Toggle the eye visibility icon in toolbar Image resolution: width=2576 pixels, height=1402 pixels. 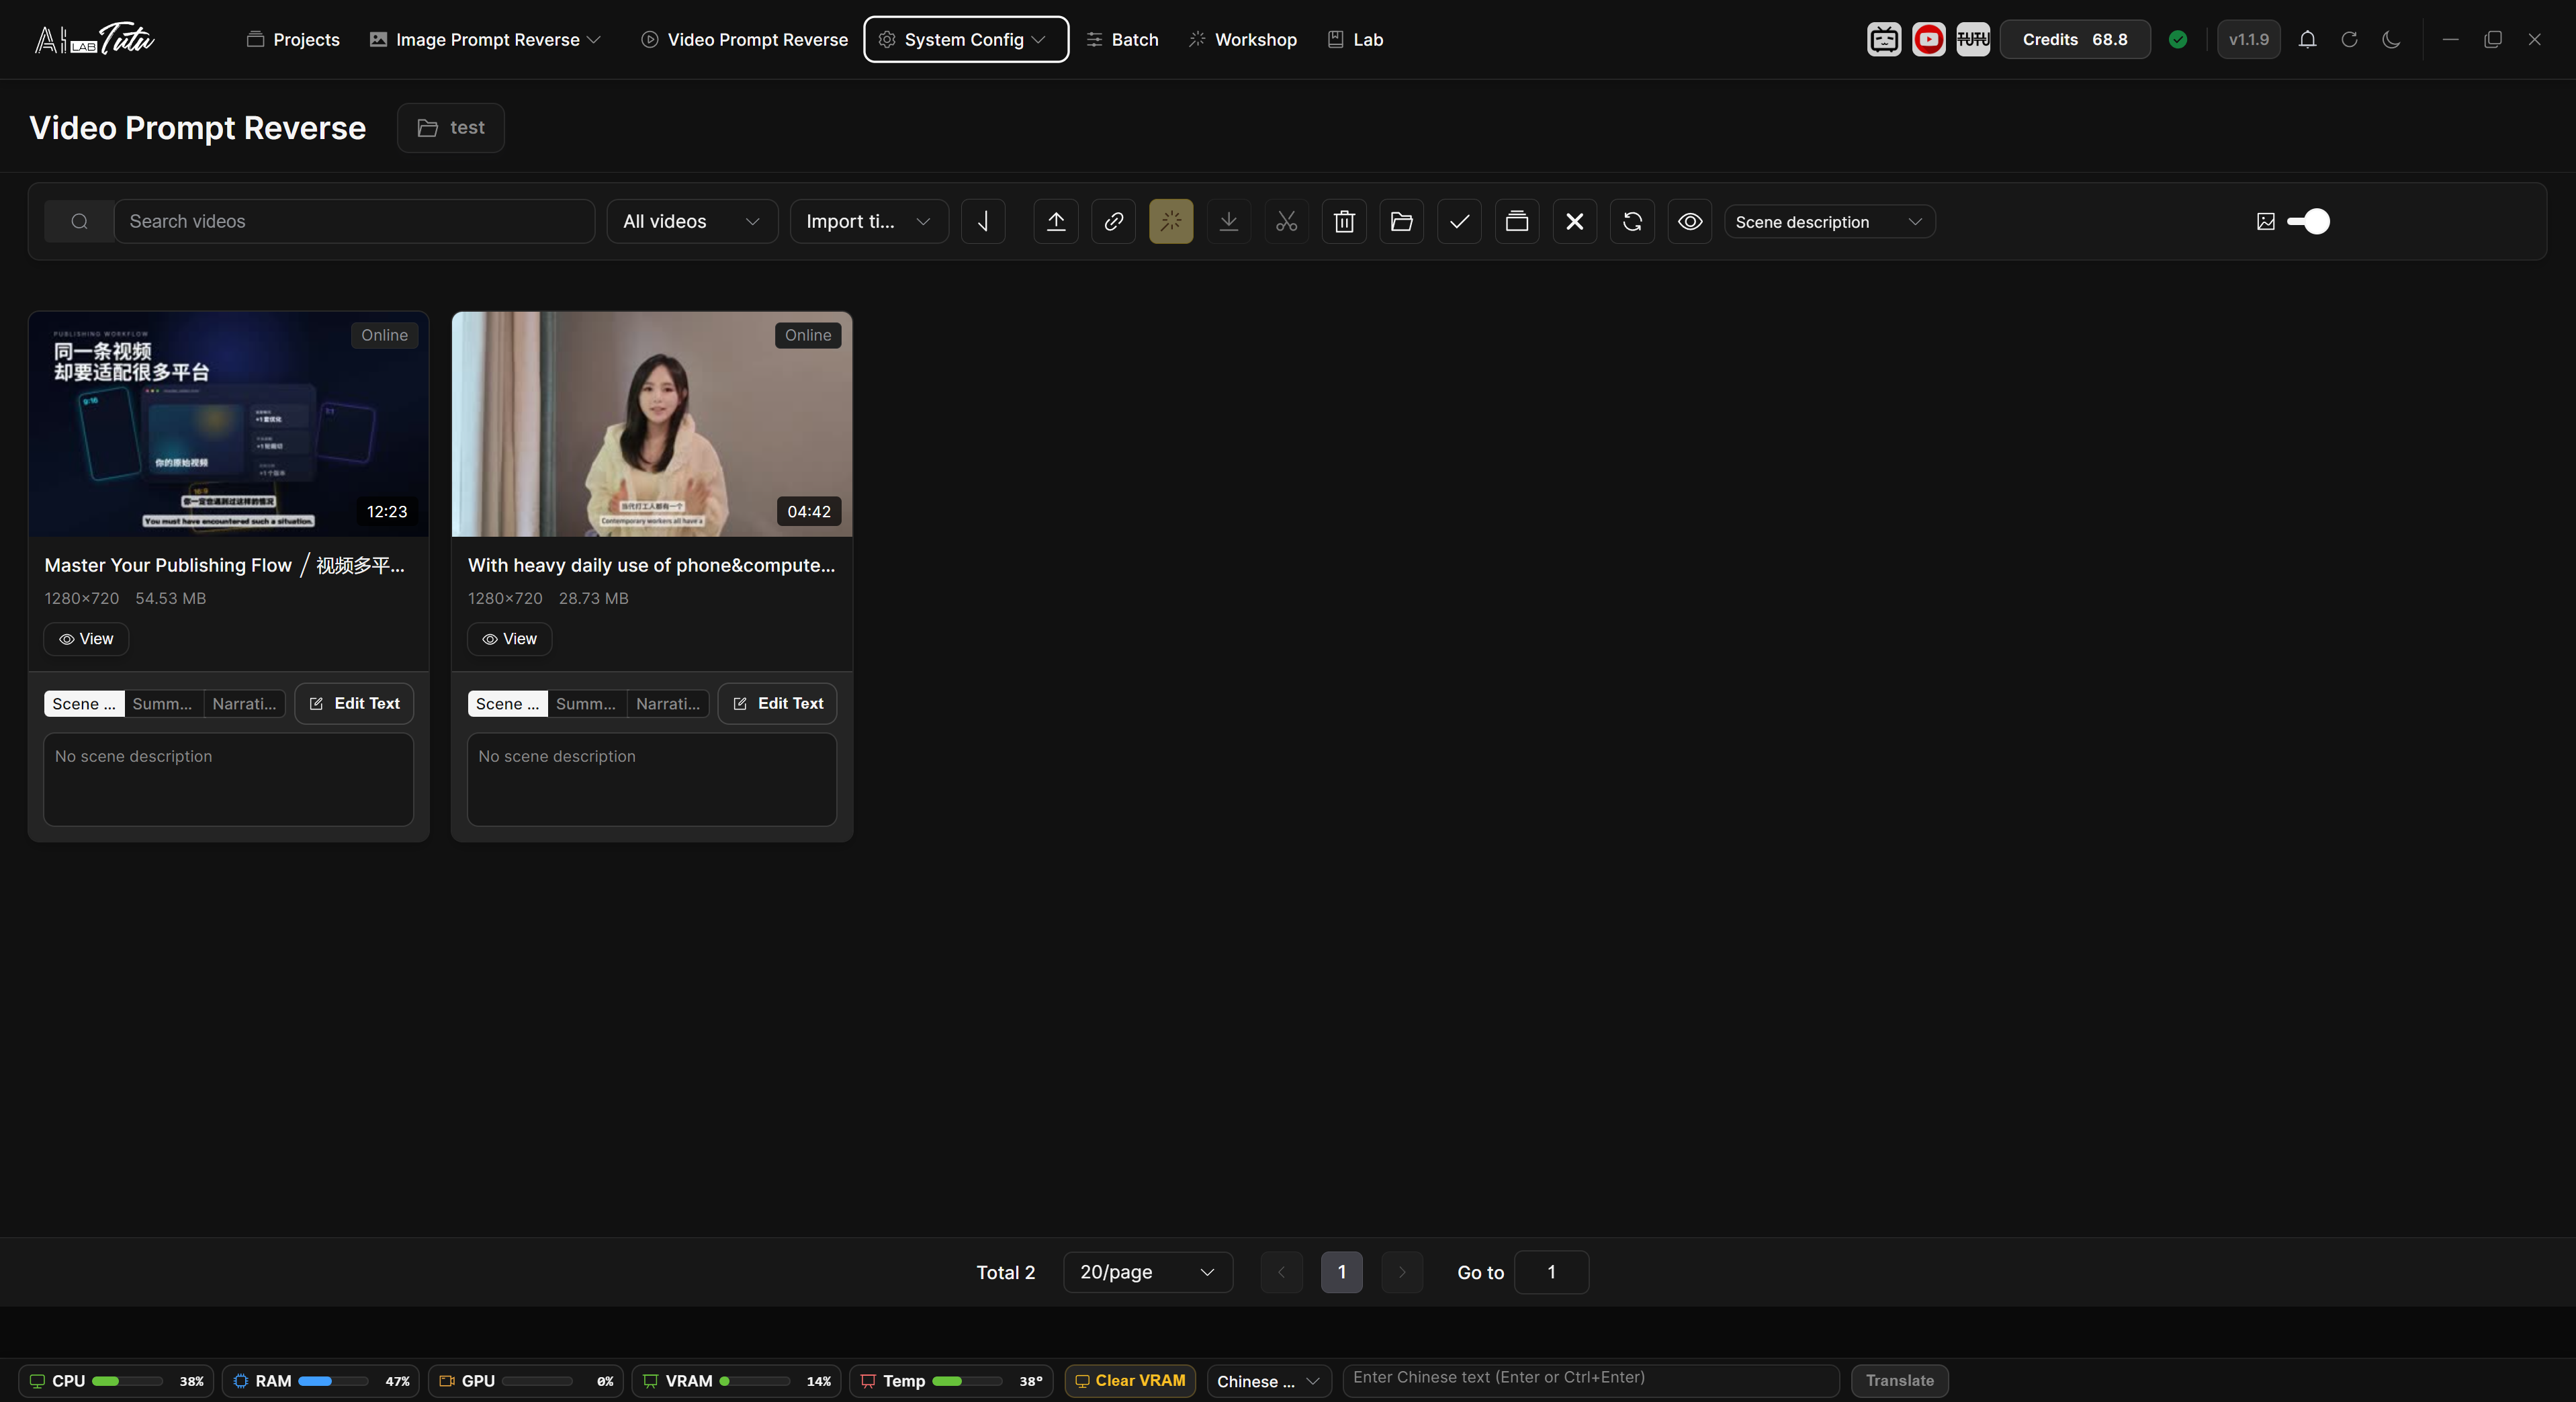click(1690, 221)
